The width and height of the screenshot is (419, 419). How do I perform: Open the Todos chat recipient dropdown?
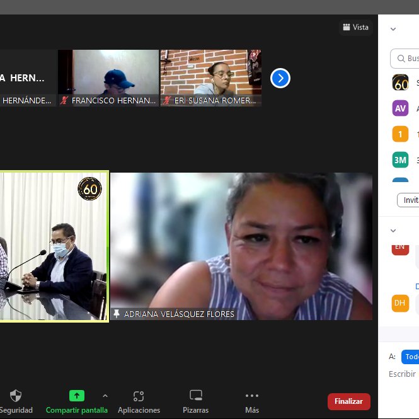[410, 357]
